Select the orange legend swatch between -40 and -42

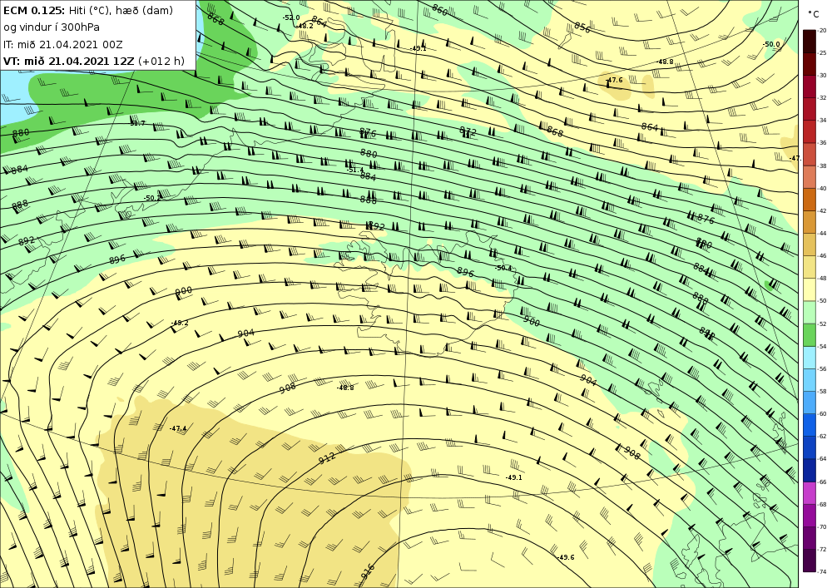click(810, 200)
